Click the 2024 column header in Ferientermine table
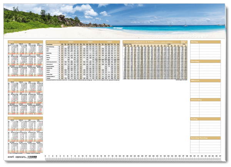The height and width of the screenshot is (167, 231). pyautogui.click(x=90, y=42)
